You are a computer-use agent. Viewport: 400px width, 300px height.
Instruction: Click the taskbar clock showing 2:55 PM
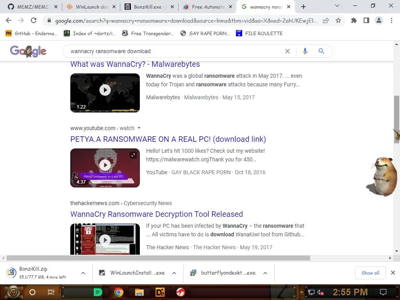click(350, 292)
